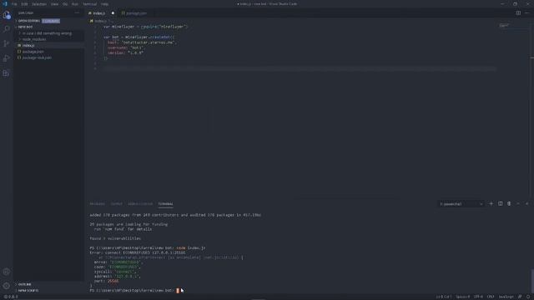Open the Manage gear in activity bar
The width and height of the screenshot is (534, 300).
7,286
